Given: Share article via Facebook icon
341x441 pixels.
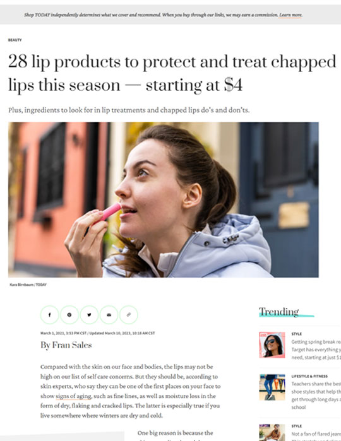Looking at the screenshot, I should click(49, 315).
